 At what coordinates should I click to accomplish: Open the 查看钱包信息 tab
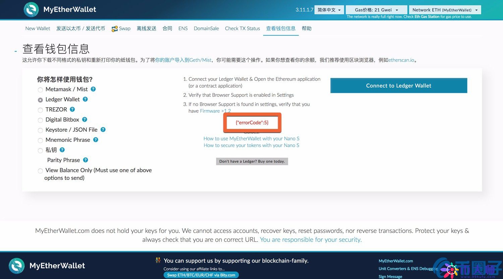(281, 28)
